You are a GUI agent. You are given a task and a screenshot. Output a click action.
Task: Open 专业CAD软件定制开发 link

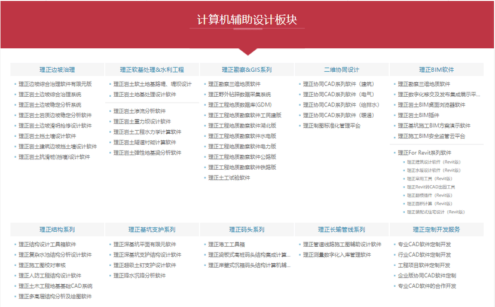click(x=424, y=244)
